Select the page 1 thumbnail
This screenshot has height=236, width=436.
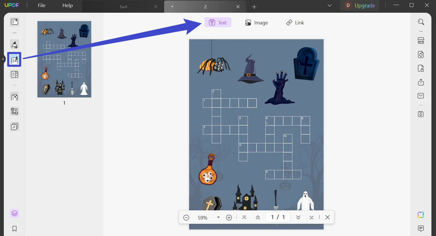tap(64, 59)
